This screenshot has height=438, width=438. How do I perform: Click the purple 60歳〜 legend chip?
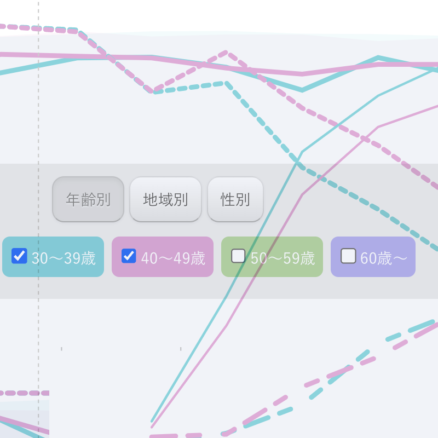tap(373, 257)
